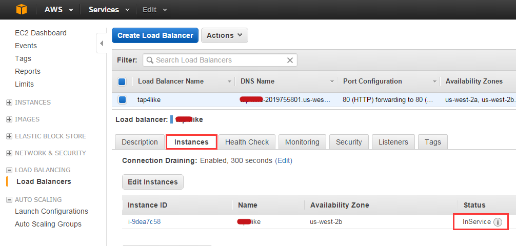Expand the ELASTIC BLOCK STORE section

point(9,136)
